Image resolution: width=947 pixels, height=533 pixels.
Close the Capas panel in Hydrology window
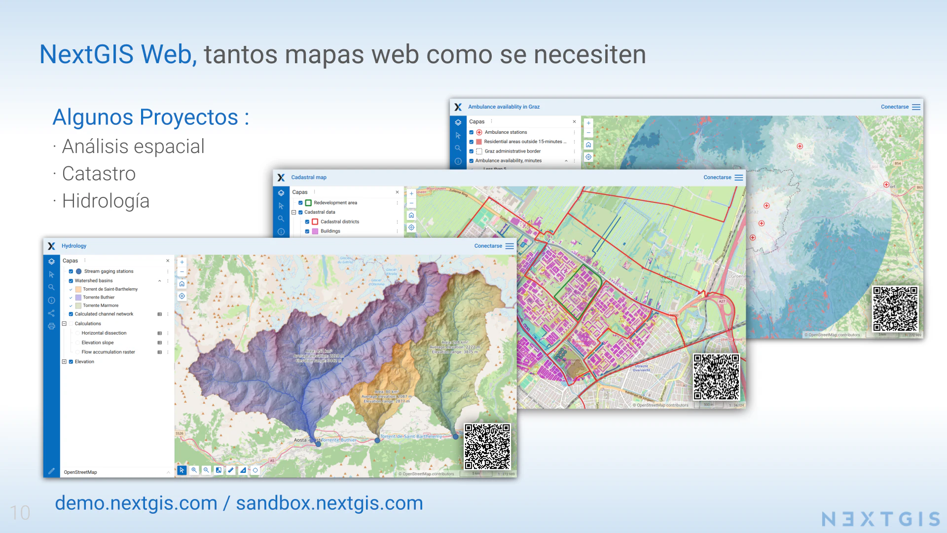click(168, 261)
